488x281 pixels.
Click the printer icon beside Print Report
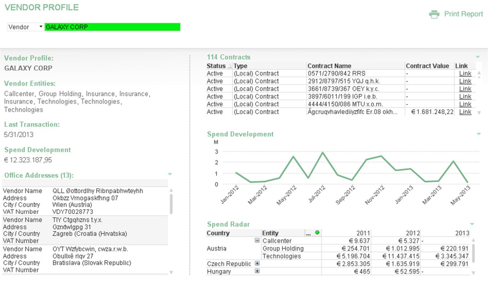point(434,14)
